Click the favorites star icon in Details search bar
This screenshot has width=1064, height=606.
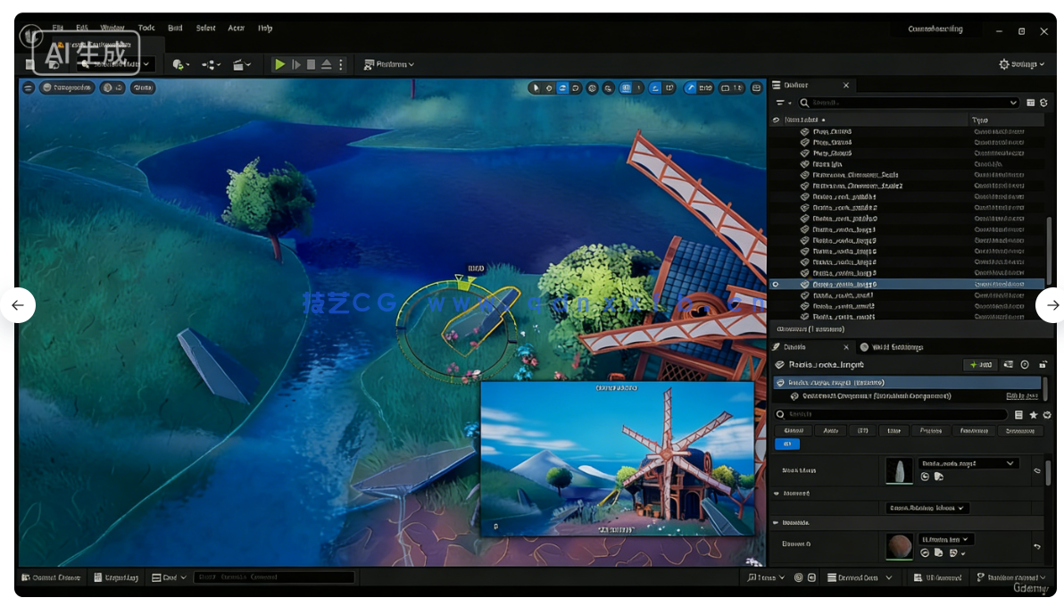(1034, 415)
